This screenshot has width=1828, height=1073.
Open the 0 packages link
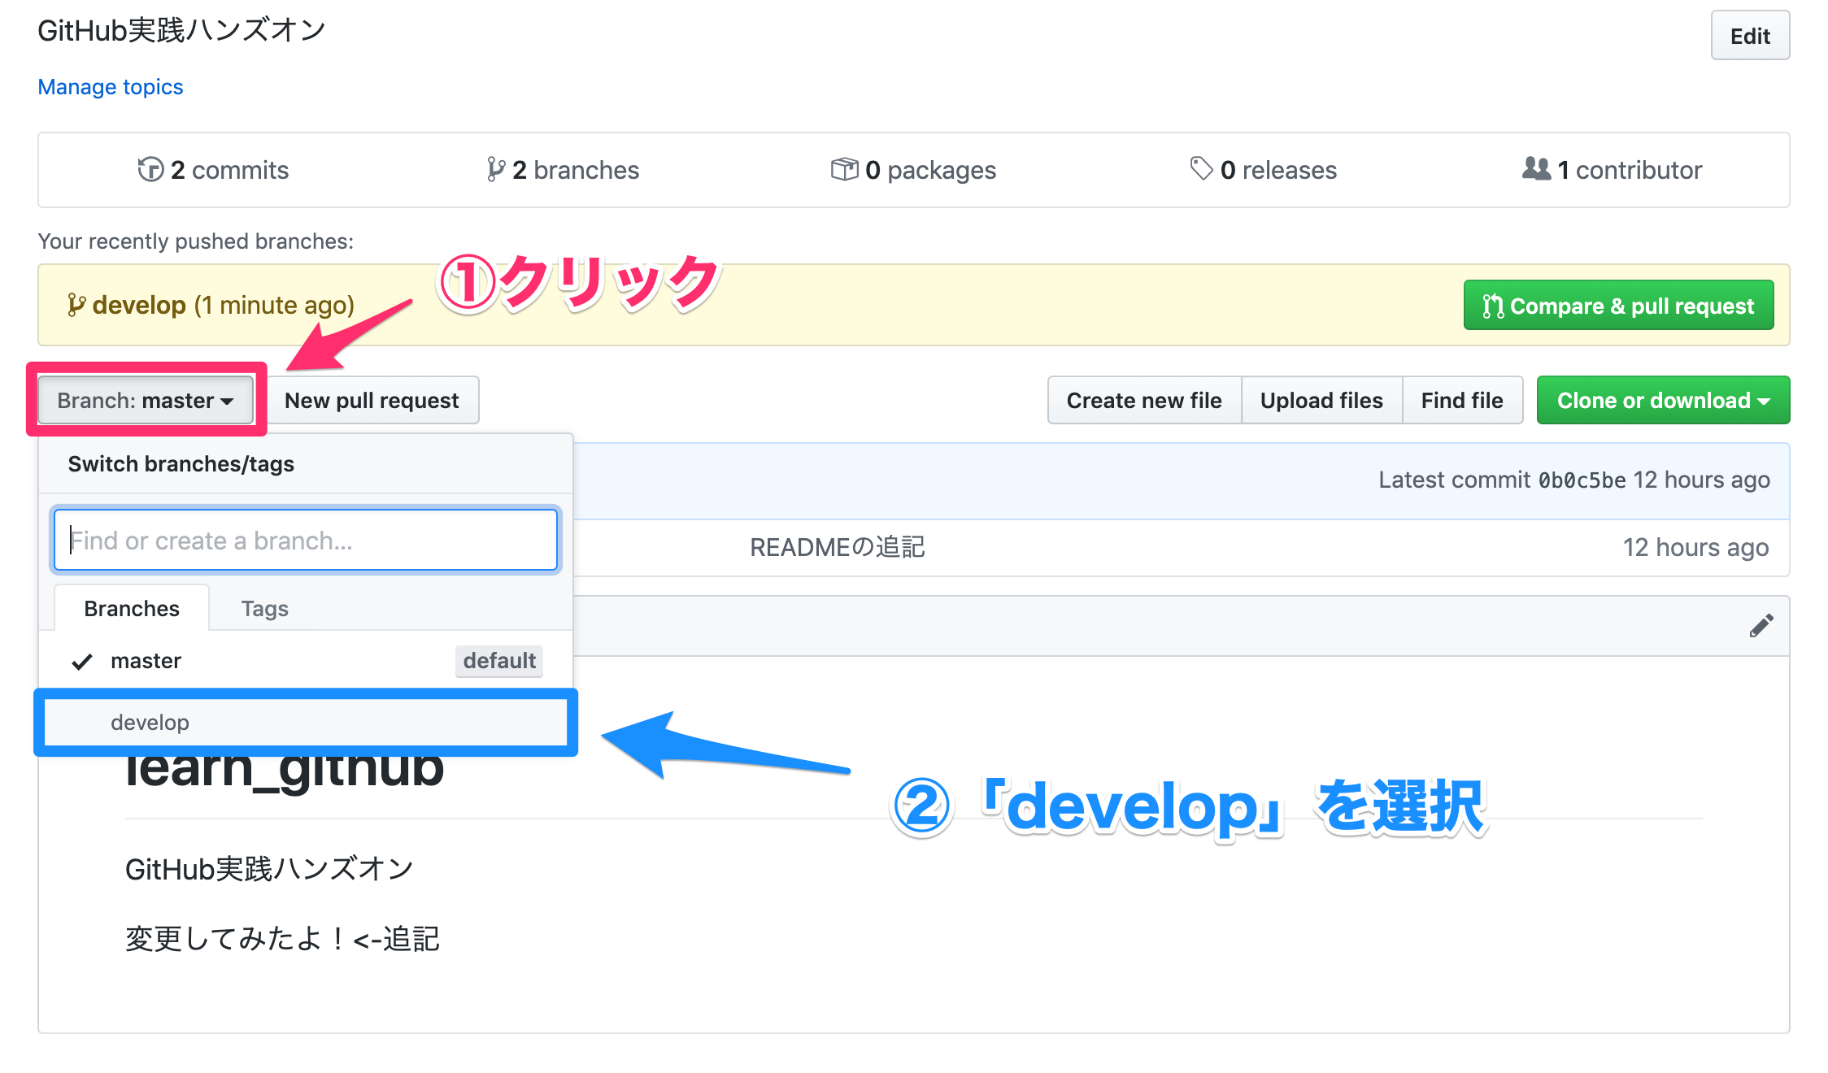[x=913, y=169]
